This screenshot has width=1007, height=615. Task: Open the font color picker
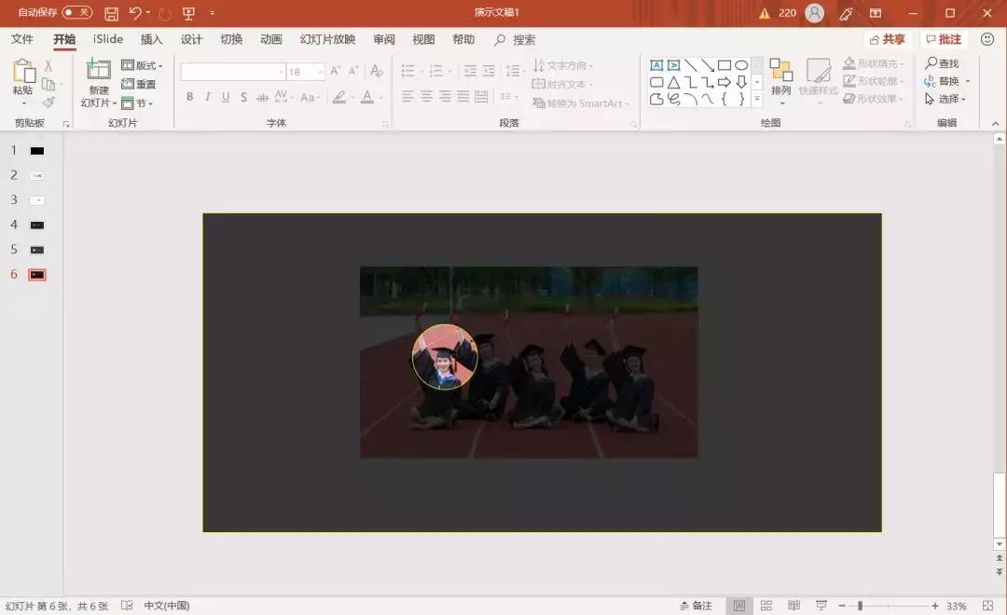[x=371, y=97]
